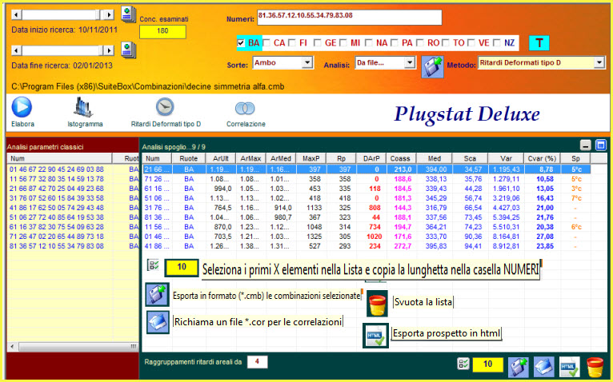
Task: Click the Richiama un file .cor open icon
Action: 158,322
